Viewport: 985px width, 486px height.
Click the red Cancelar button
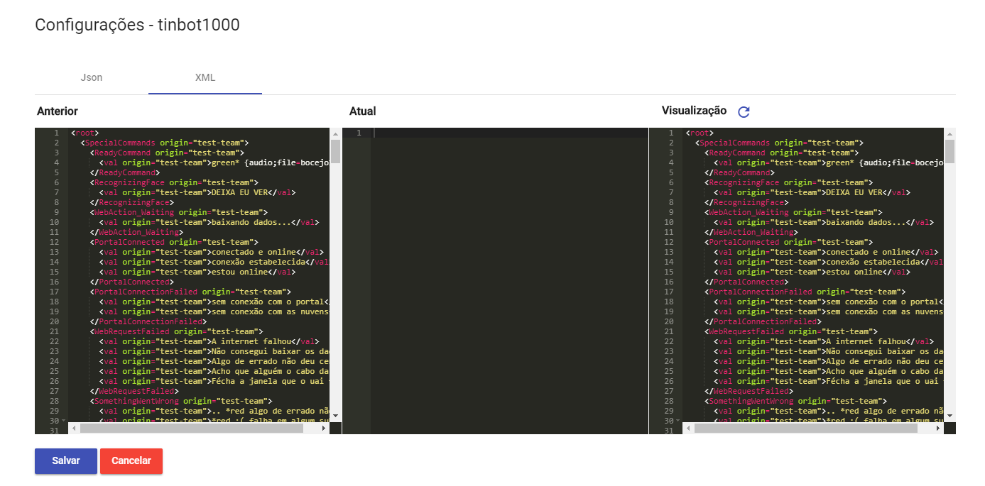coord(131,460)
